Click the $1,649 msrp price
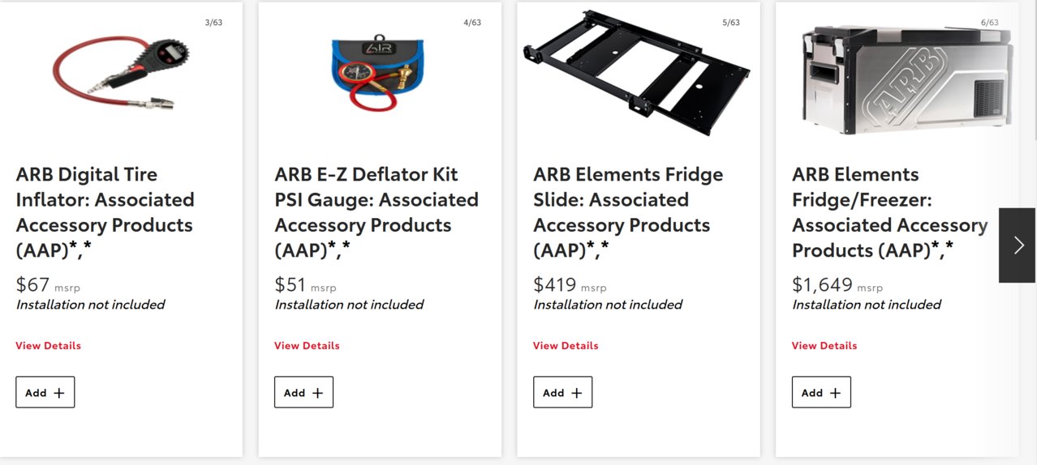1037x465 pixels. [x=837, y=285]
